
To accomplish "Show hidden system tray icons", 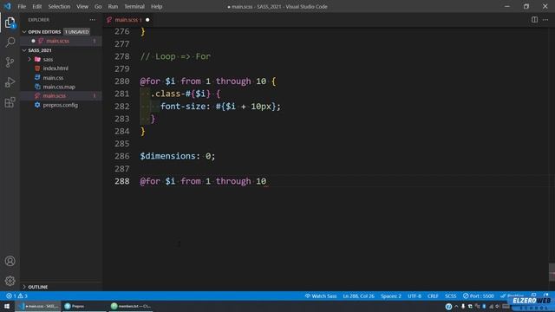I will point(456,306).
